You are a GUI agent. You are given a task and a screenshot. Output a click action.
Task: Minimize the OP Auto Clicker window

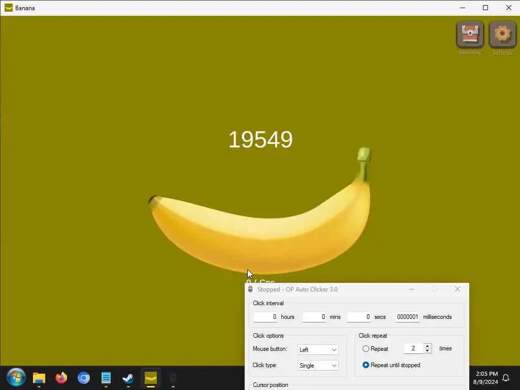click(411, 289)
